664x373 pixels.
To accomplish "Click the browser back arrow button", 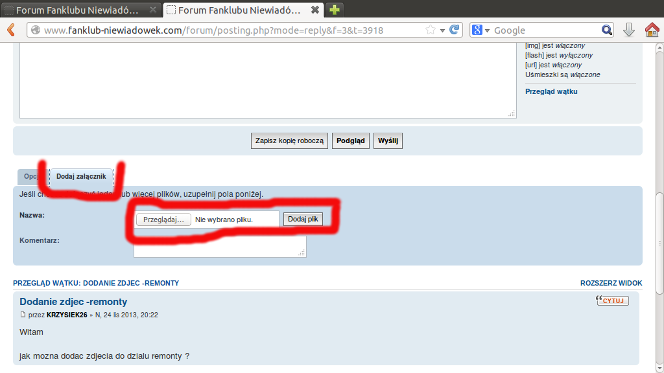I will click(10, 30).
